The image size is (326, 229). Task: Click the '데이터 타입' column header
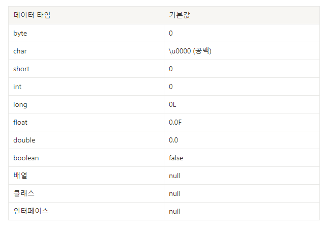click(x=86, y=15)
